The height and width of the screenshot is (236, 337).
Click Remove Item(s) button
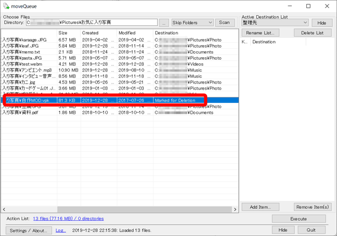312,207
